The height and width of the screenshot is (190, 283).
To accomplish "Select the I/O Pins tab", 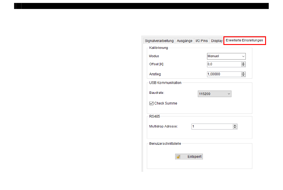I will [202, 41].
